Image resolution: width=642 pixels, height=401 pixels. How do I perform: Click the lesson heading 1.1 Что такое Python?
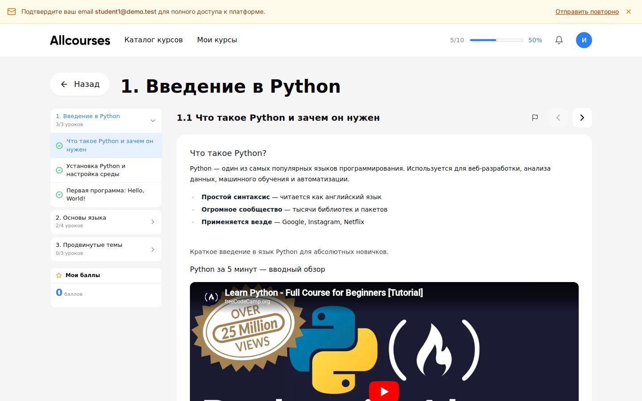pyautogui.click(x=278, y=118)
